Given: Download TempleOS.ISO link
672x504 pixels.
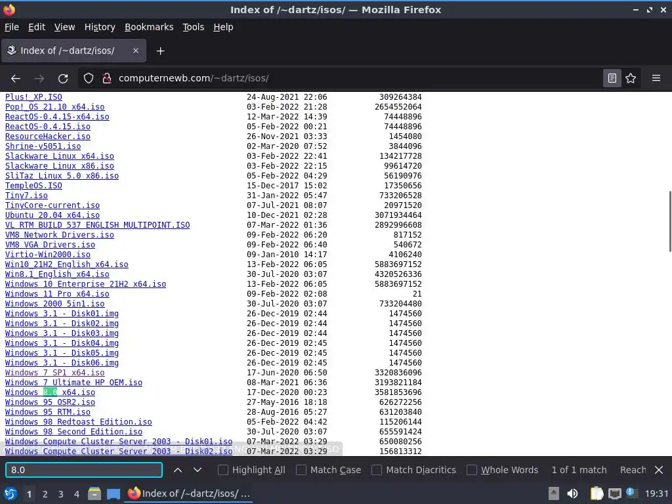Looking at the screenshot, I should [x=33, y=186].
